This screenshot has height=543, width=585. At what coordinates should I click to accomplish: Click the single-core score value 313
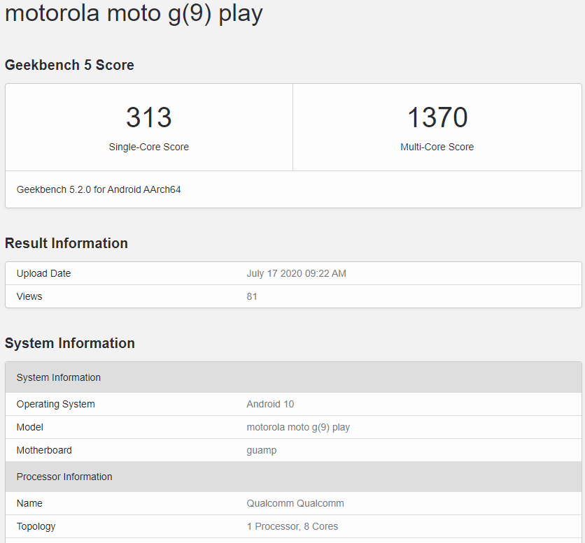pos(149,117)
